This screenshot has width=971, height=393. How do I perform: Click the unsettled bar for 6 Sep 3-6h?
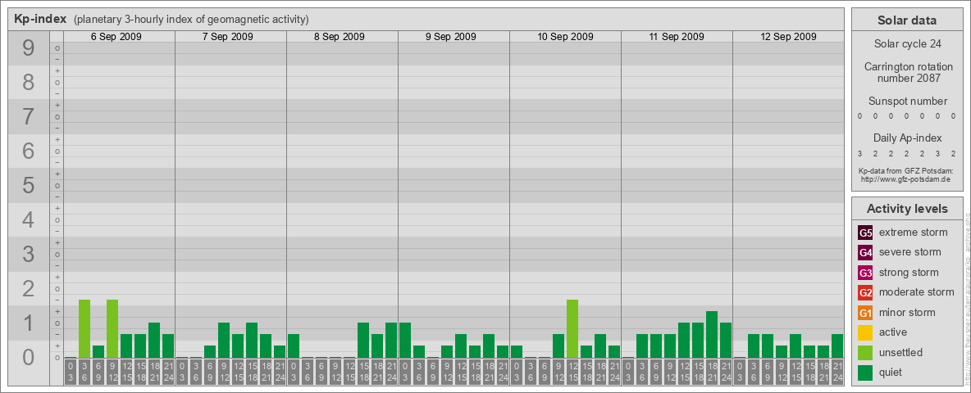click(84, 329)
